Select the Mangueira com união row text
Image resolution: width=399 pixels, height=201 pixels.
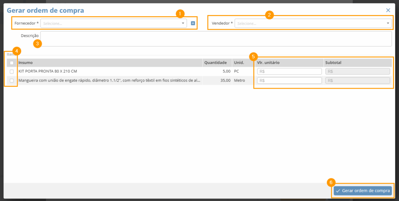click(x=109, y=80)
